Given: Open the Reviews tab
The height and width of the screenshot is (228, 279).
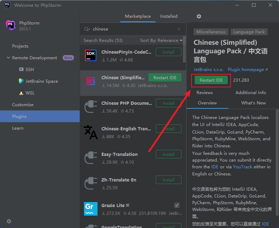Looking at the screenshot, I should (x=204, y=93).
